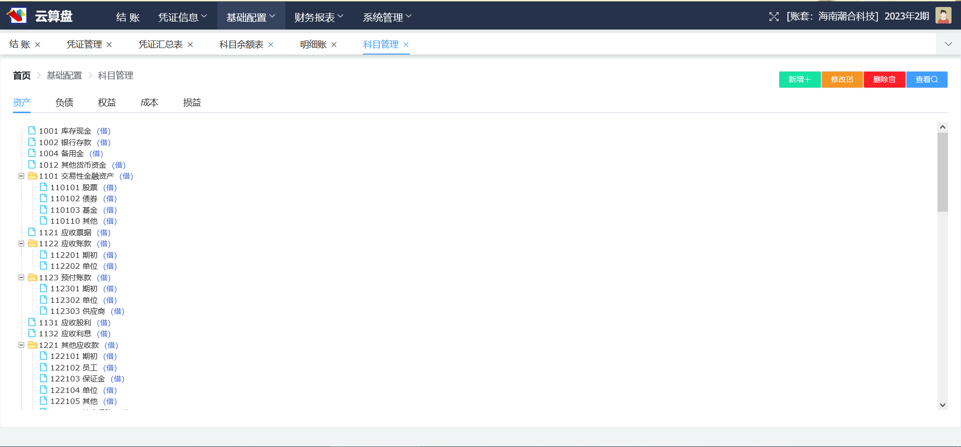Screen dimensions: 961x447
Task: Click the file icon of 1131 应收股利
Action: [x=32, y=322]
